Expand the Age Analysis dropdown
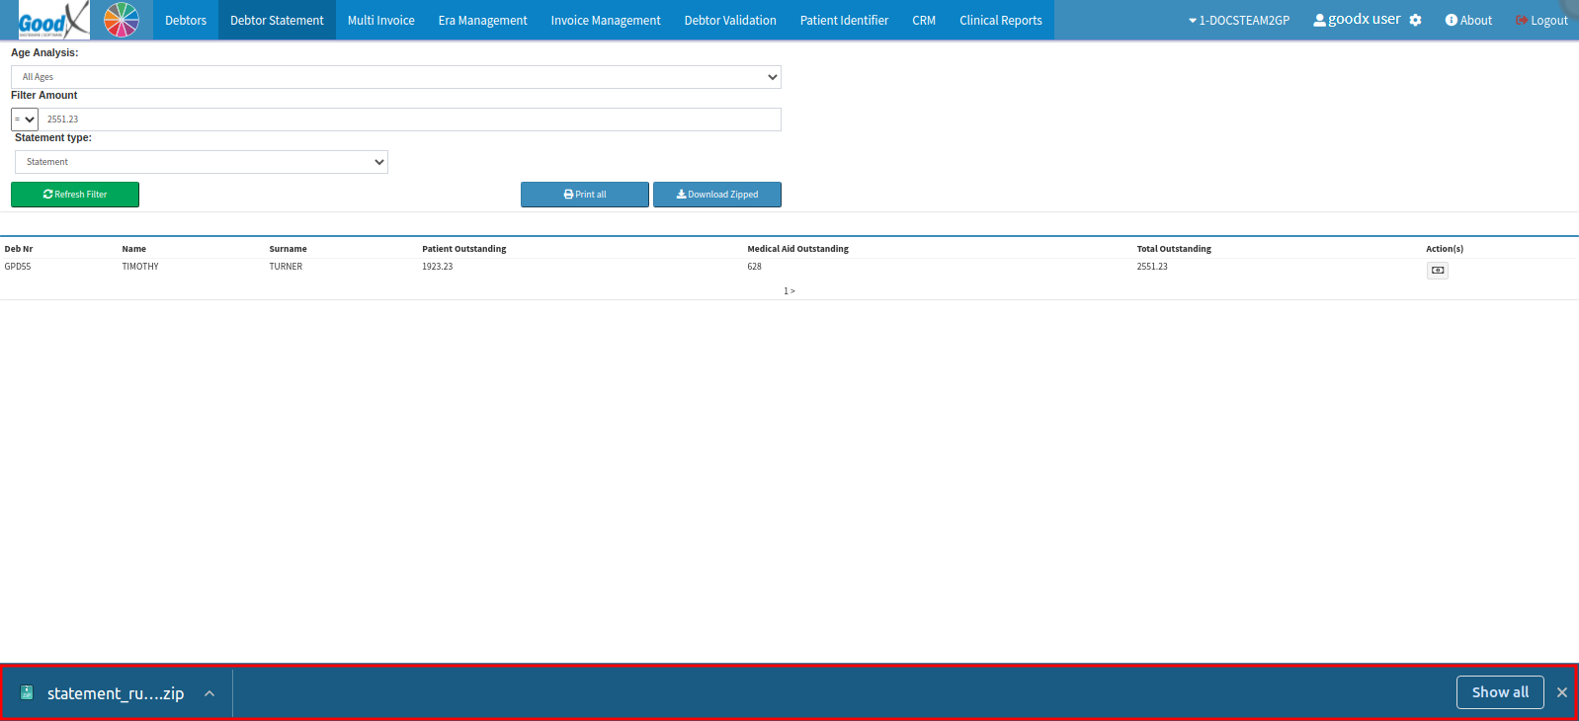This screenshot has width=1579, height=721. pyautogui.click(x=395, y=77)
